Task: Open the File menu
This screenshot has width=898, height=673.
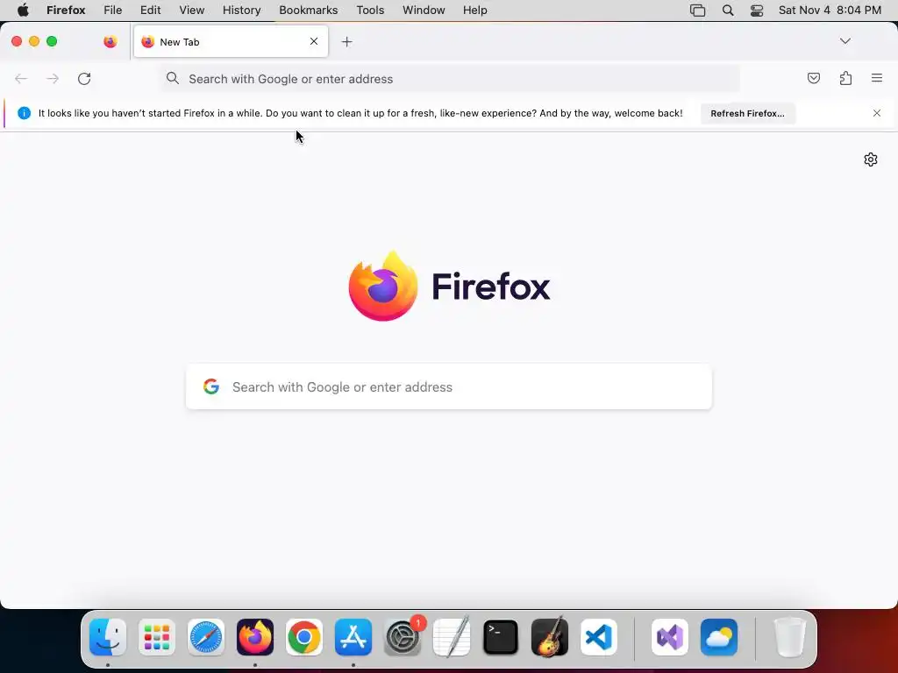Action: (113, 11)
